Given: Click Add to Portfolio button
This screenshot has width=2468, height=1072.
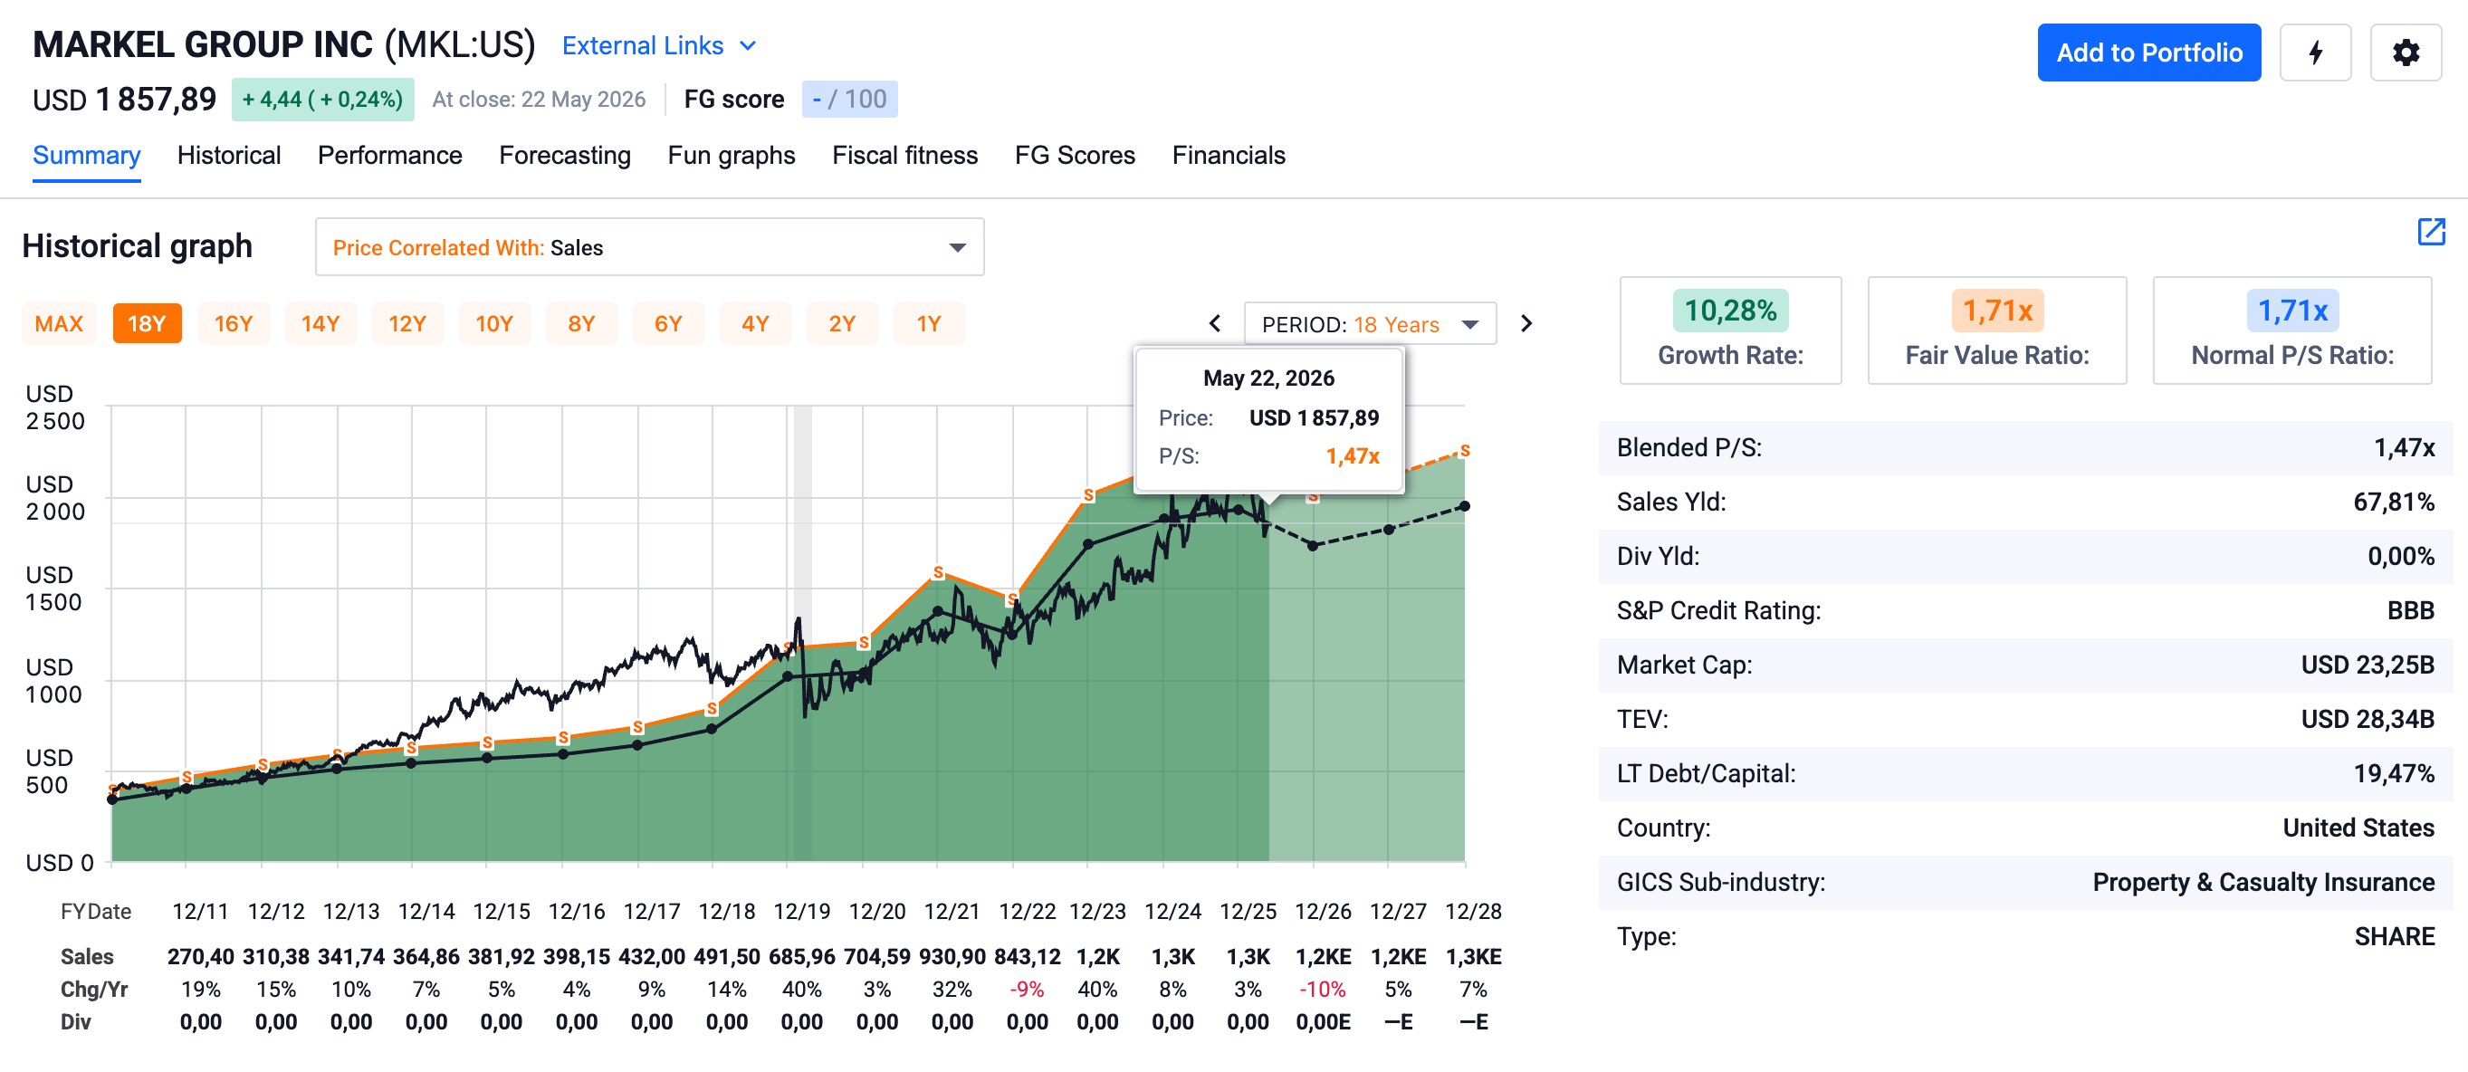Looking at the screenshot, I should (x=2149, y=53).
